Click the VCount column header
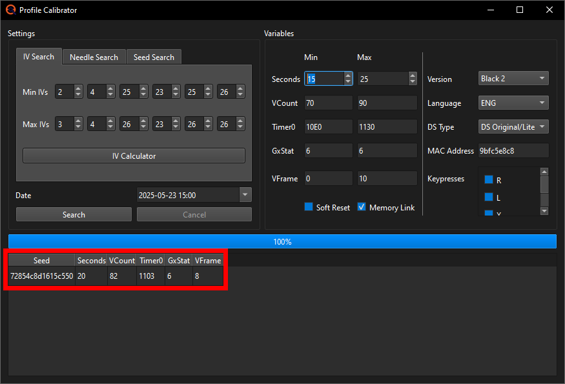 (122, 261)
